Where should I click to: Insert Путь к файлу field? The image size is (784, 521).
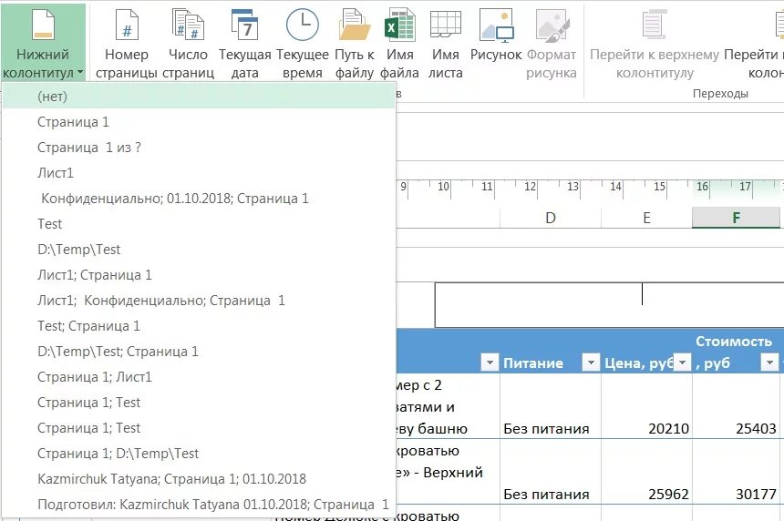(x=354, y=43)
